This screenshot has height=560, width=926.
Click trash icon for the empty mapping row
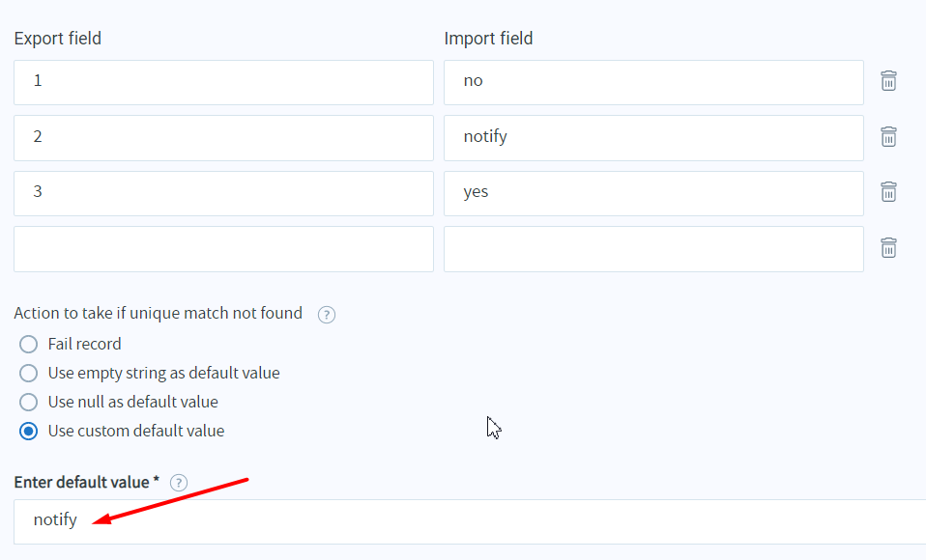(x=888, y=248)
